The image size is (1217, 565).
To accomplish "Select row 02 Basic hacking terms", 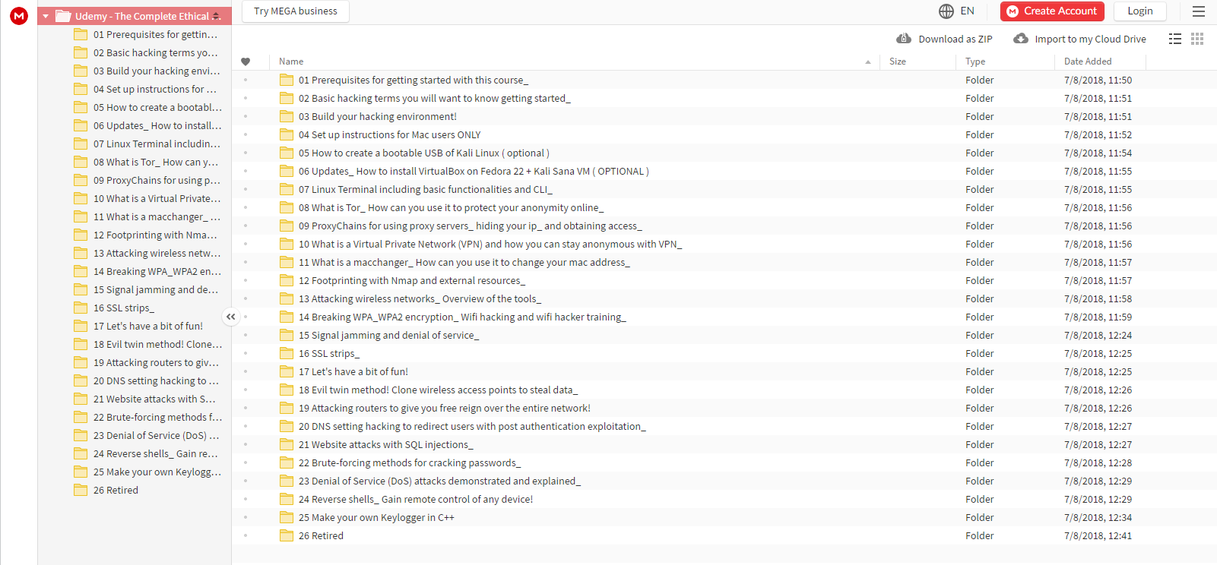I will tap(724, 98).
